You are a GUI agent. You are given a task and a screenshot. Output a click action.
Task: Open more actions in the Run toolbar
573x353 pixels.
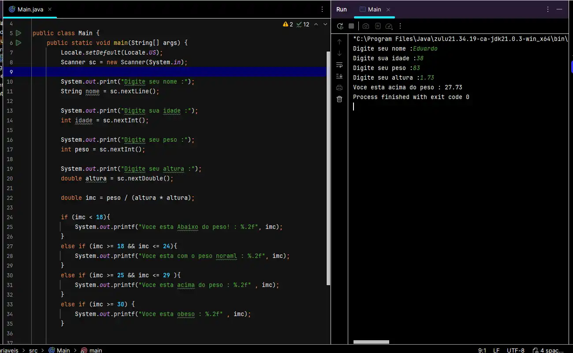400,26
